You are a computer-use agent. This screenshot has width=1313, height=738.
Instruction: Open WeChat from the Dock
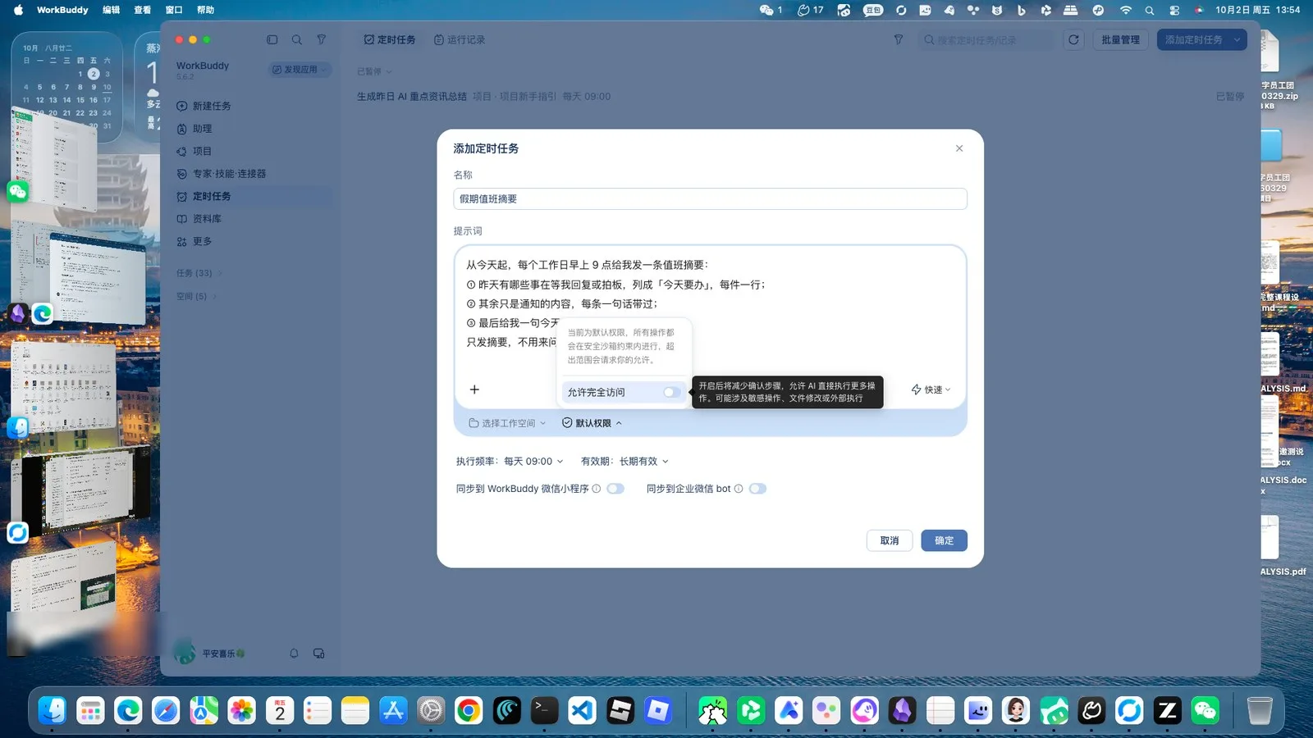[x=1205, y=710]
